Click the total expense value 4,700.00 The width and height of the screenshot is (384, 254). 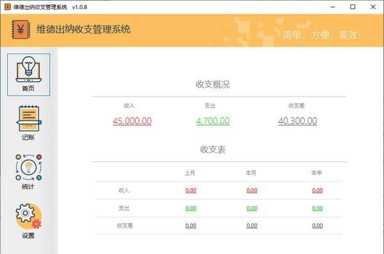point(213,121)
